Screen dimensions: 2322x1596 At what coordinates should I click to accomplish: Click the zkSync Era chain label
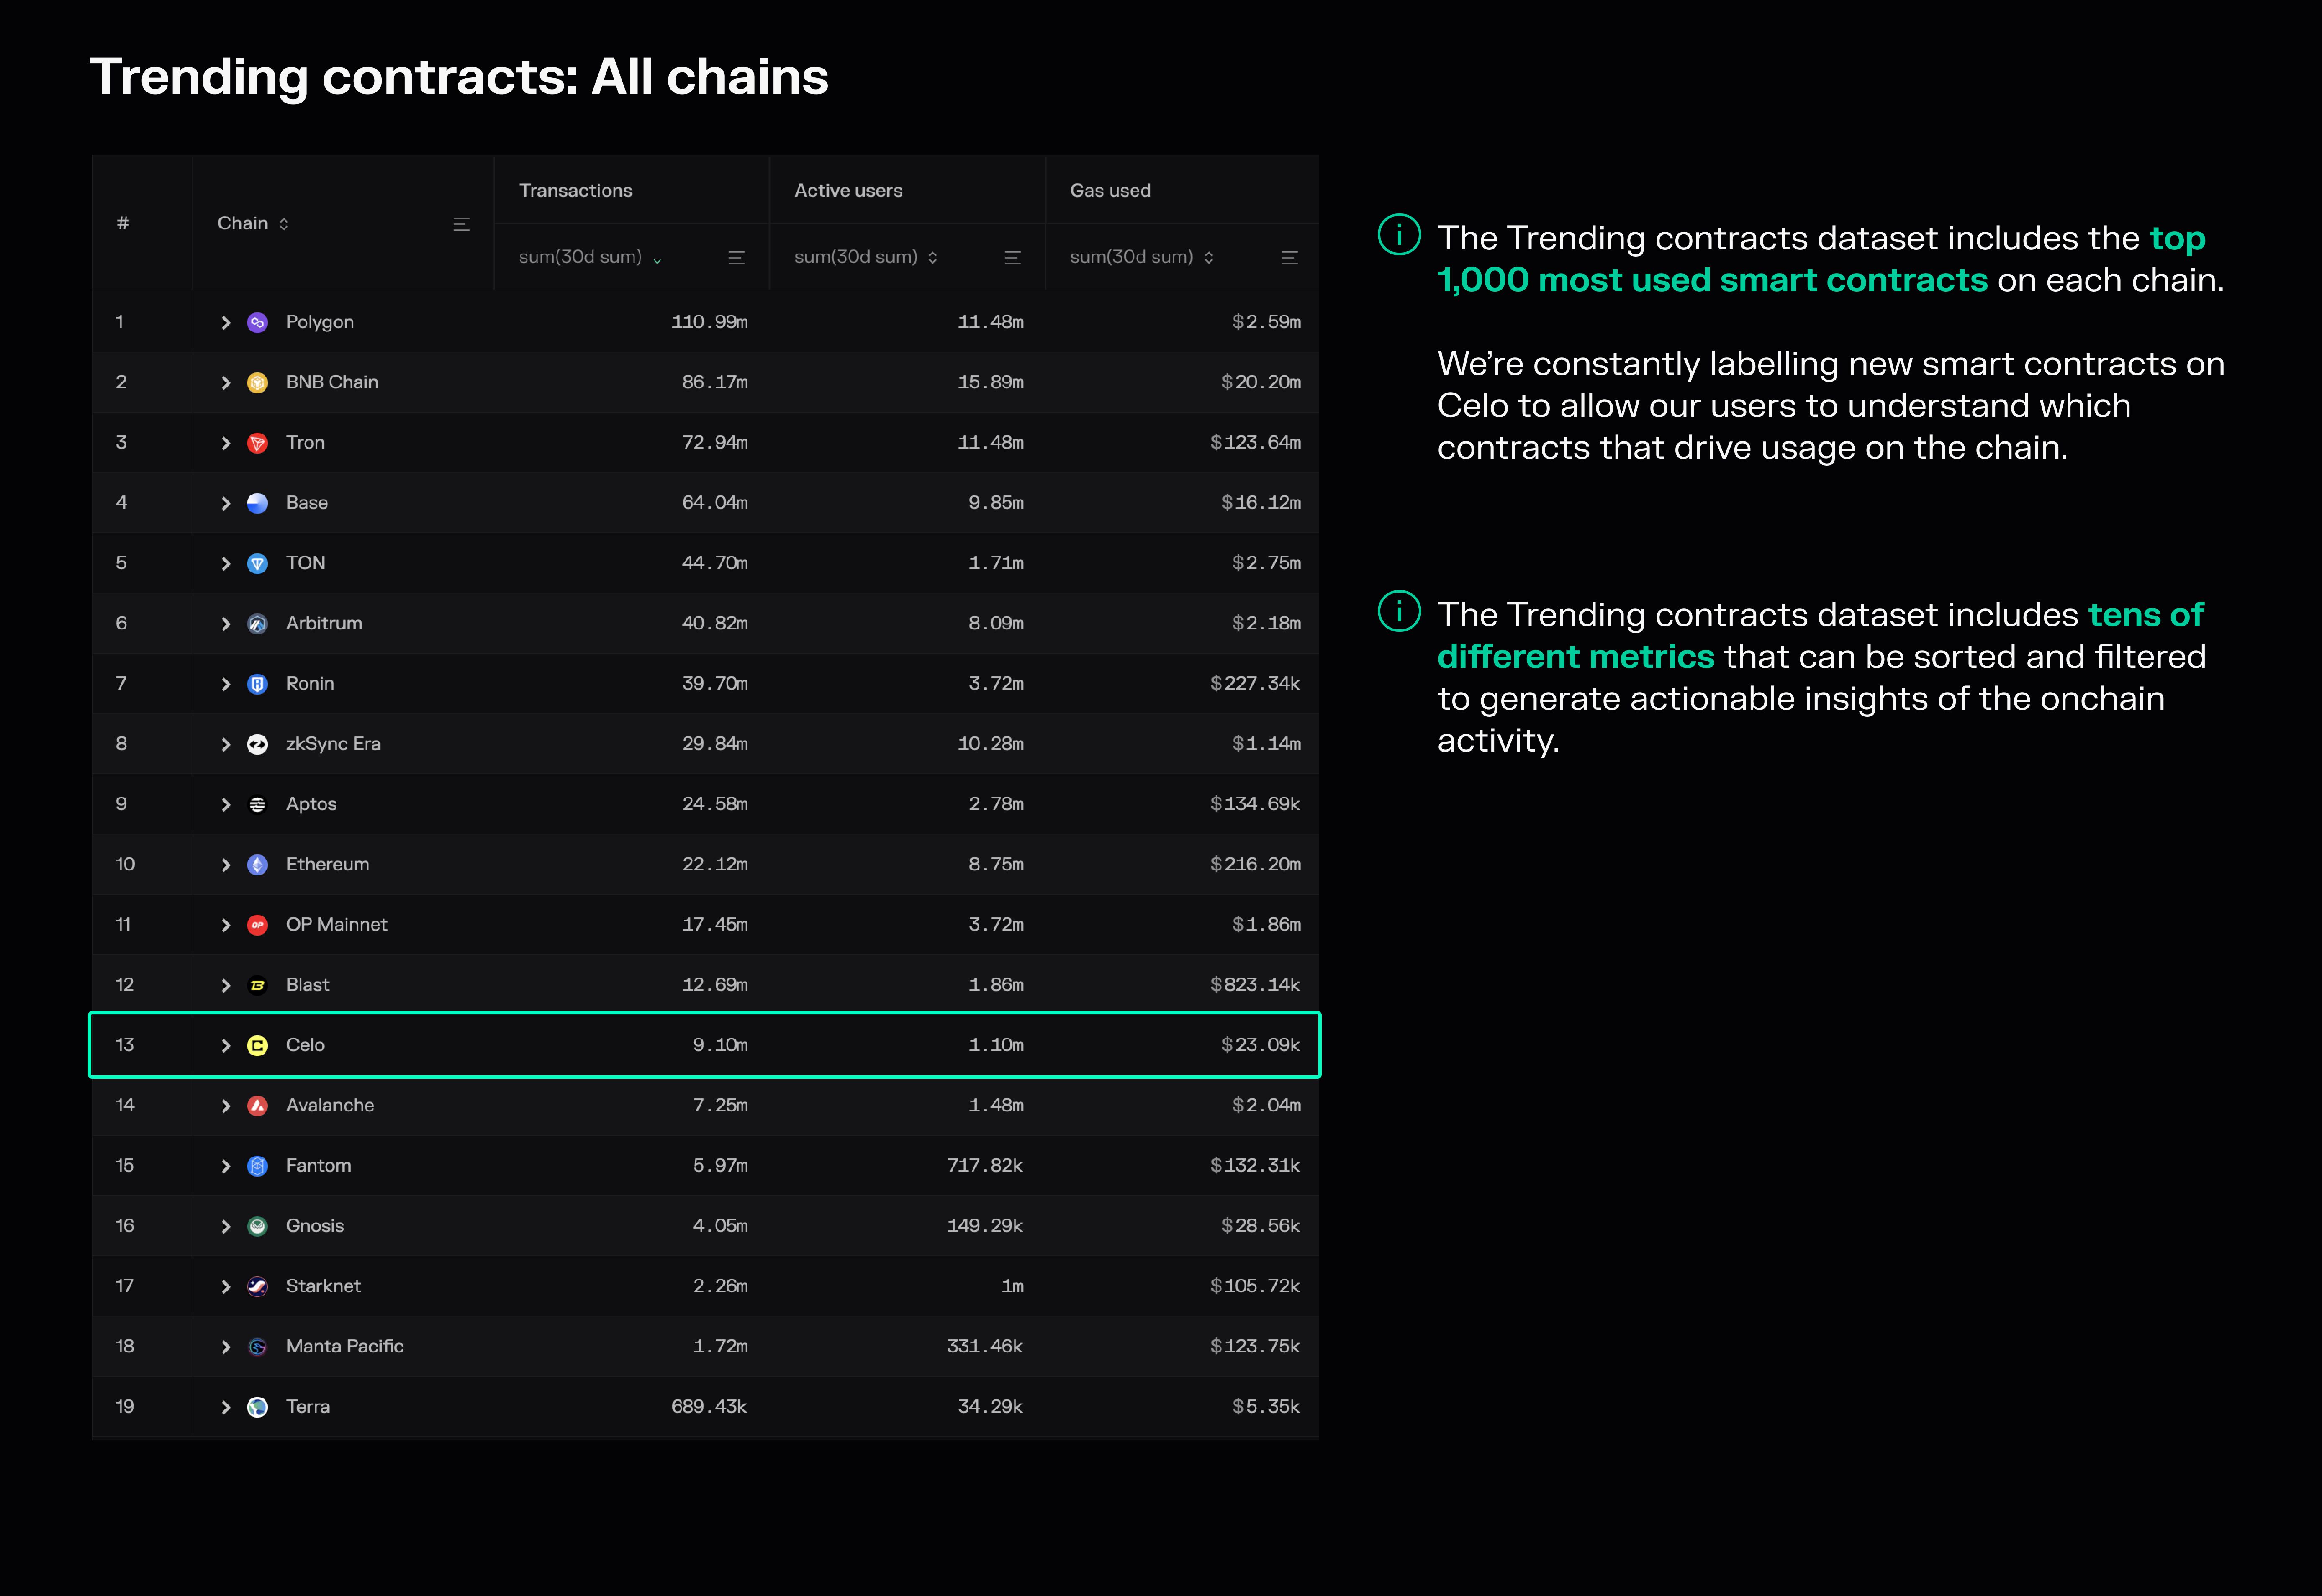pos(333,743)
